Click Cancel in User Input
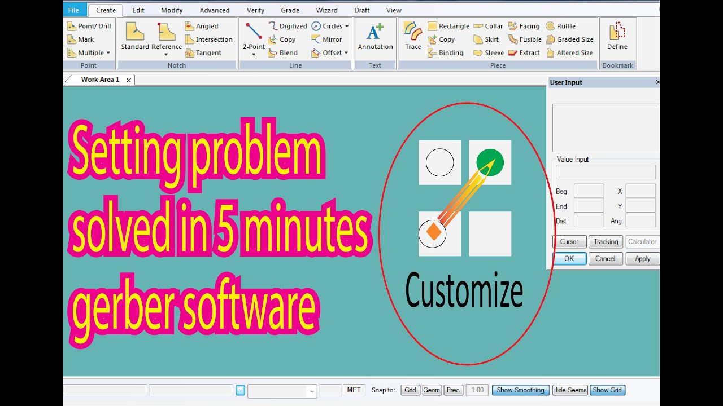Image resolution: width=723 pixels, height=406 pixels. [606, 259]
